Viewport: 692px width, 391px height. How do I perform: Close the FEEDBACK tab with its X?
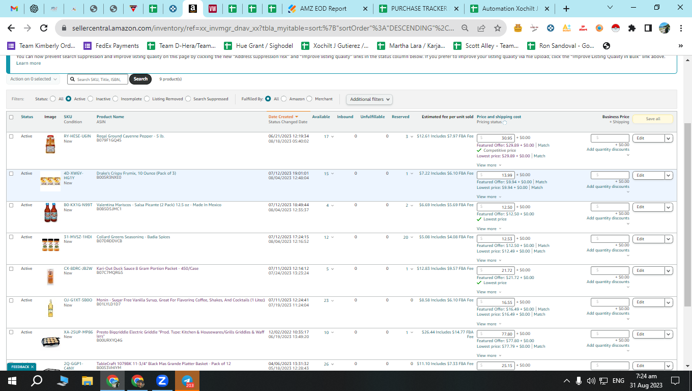pos(32,367)
